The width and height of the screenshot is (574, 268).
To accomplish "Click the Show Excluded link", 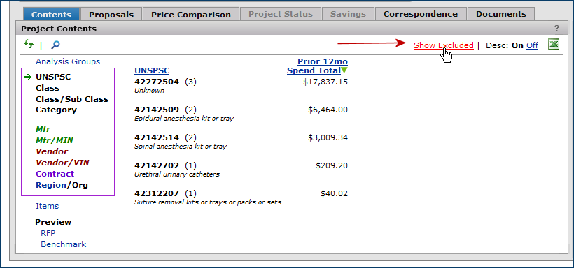I will (x=444, y=45).
